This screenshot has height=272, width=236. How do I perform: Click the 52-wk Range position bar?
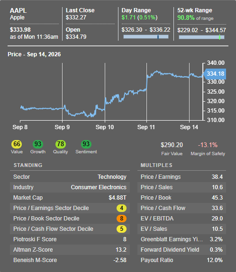click(201, 37)
